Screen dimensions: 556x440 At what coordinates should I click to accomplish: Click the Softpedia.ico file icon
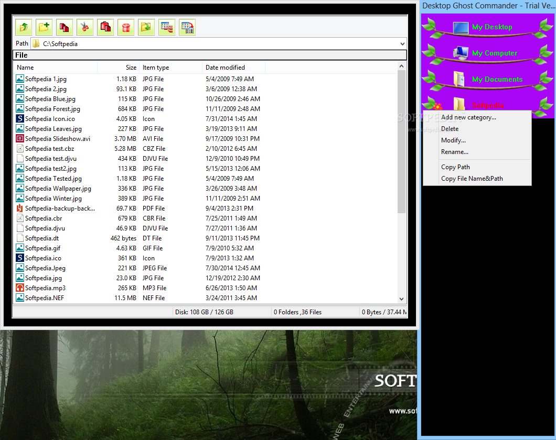(x=20, y=258)
